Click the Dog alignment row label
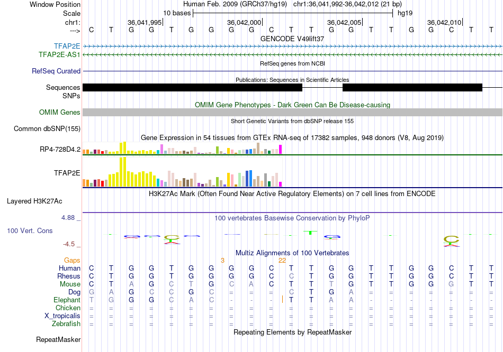This screenshot has width=503, height=352. tap(75, 292)
